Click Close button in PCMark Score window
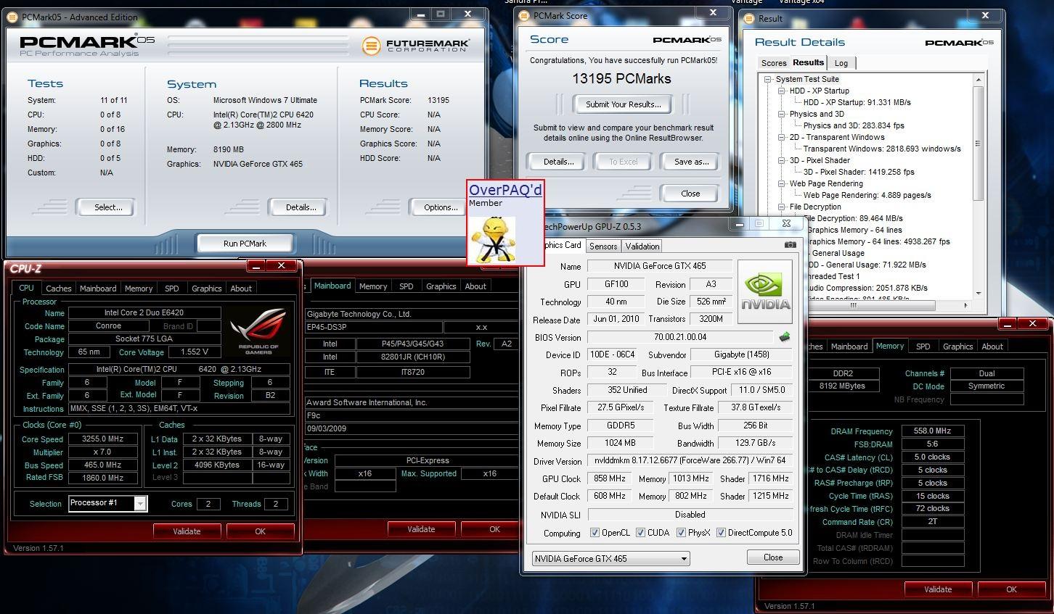 coord(690,194)
